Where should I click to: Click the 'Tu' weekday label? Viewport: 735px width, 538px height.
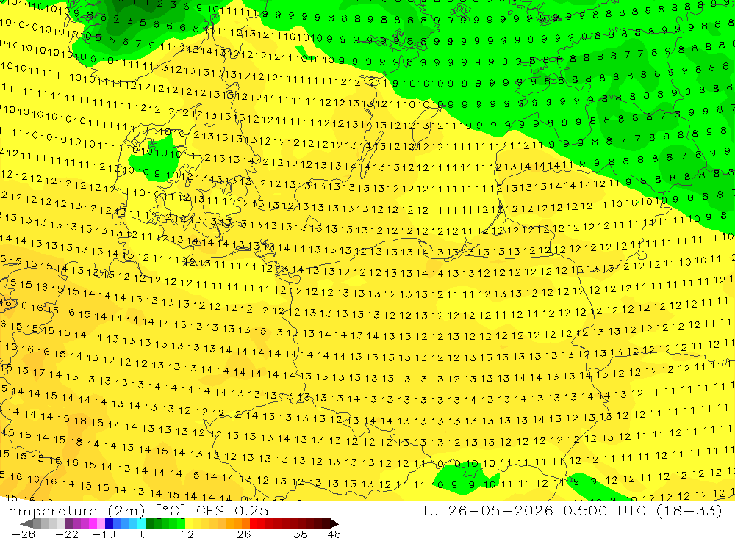pyautogui.click(x=429, y=511)
